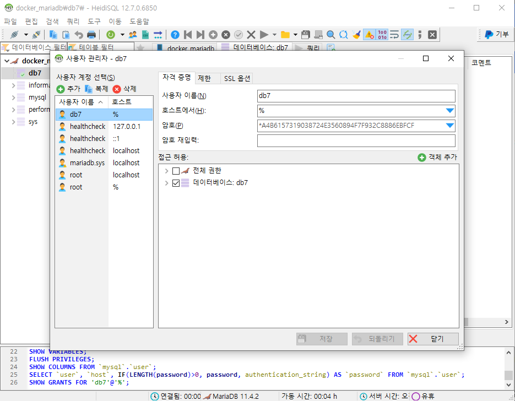The image size is (515, 401).
Task: Close the user manager dialog button
Action: 433,339
